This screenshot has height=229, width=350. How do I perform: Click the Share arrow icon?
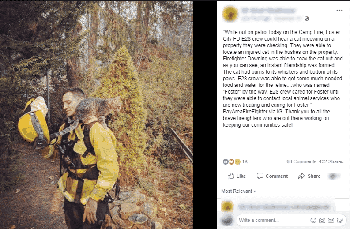click(x=301, y=176)
